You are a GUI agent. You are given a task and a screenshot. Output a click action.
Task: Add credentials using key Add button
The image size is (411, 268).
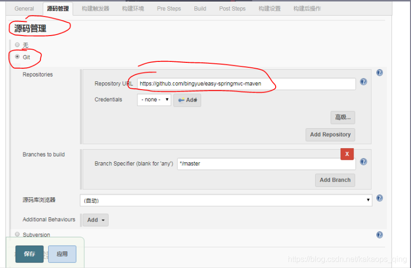click(187, 100)
